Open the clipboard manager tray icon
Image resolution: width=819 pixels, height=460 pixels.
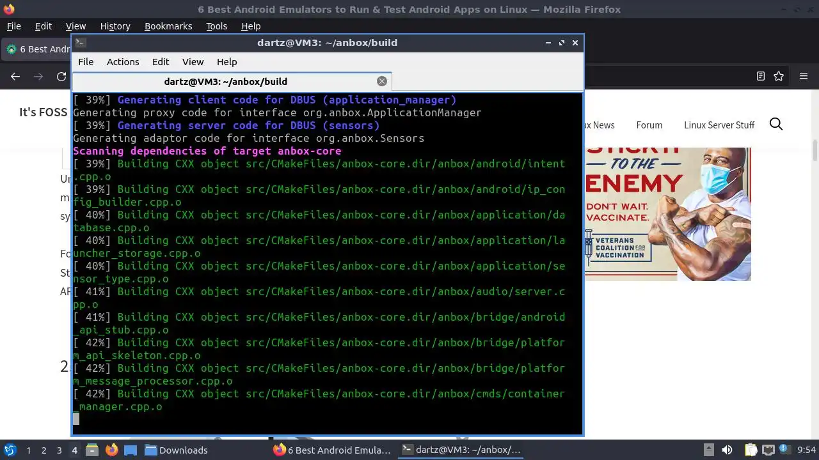[x=751, y=450]
